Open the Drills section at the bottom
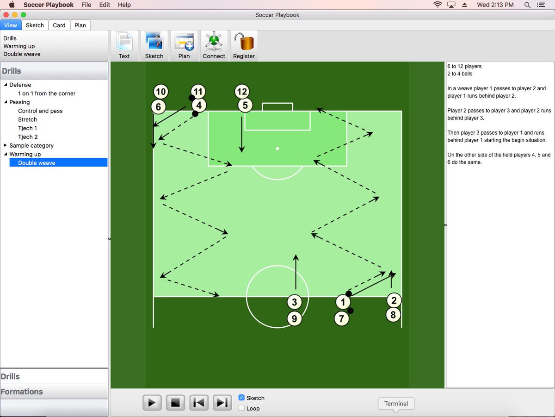Image resolution: width=555 pixels, height=417 pixels. pyautogui.click(x=54, y=376)
